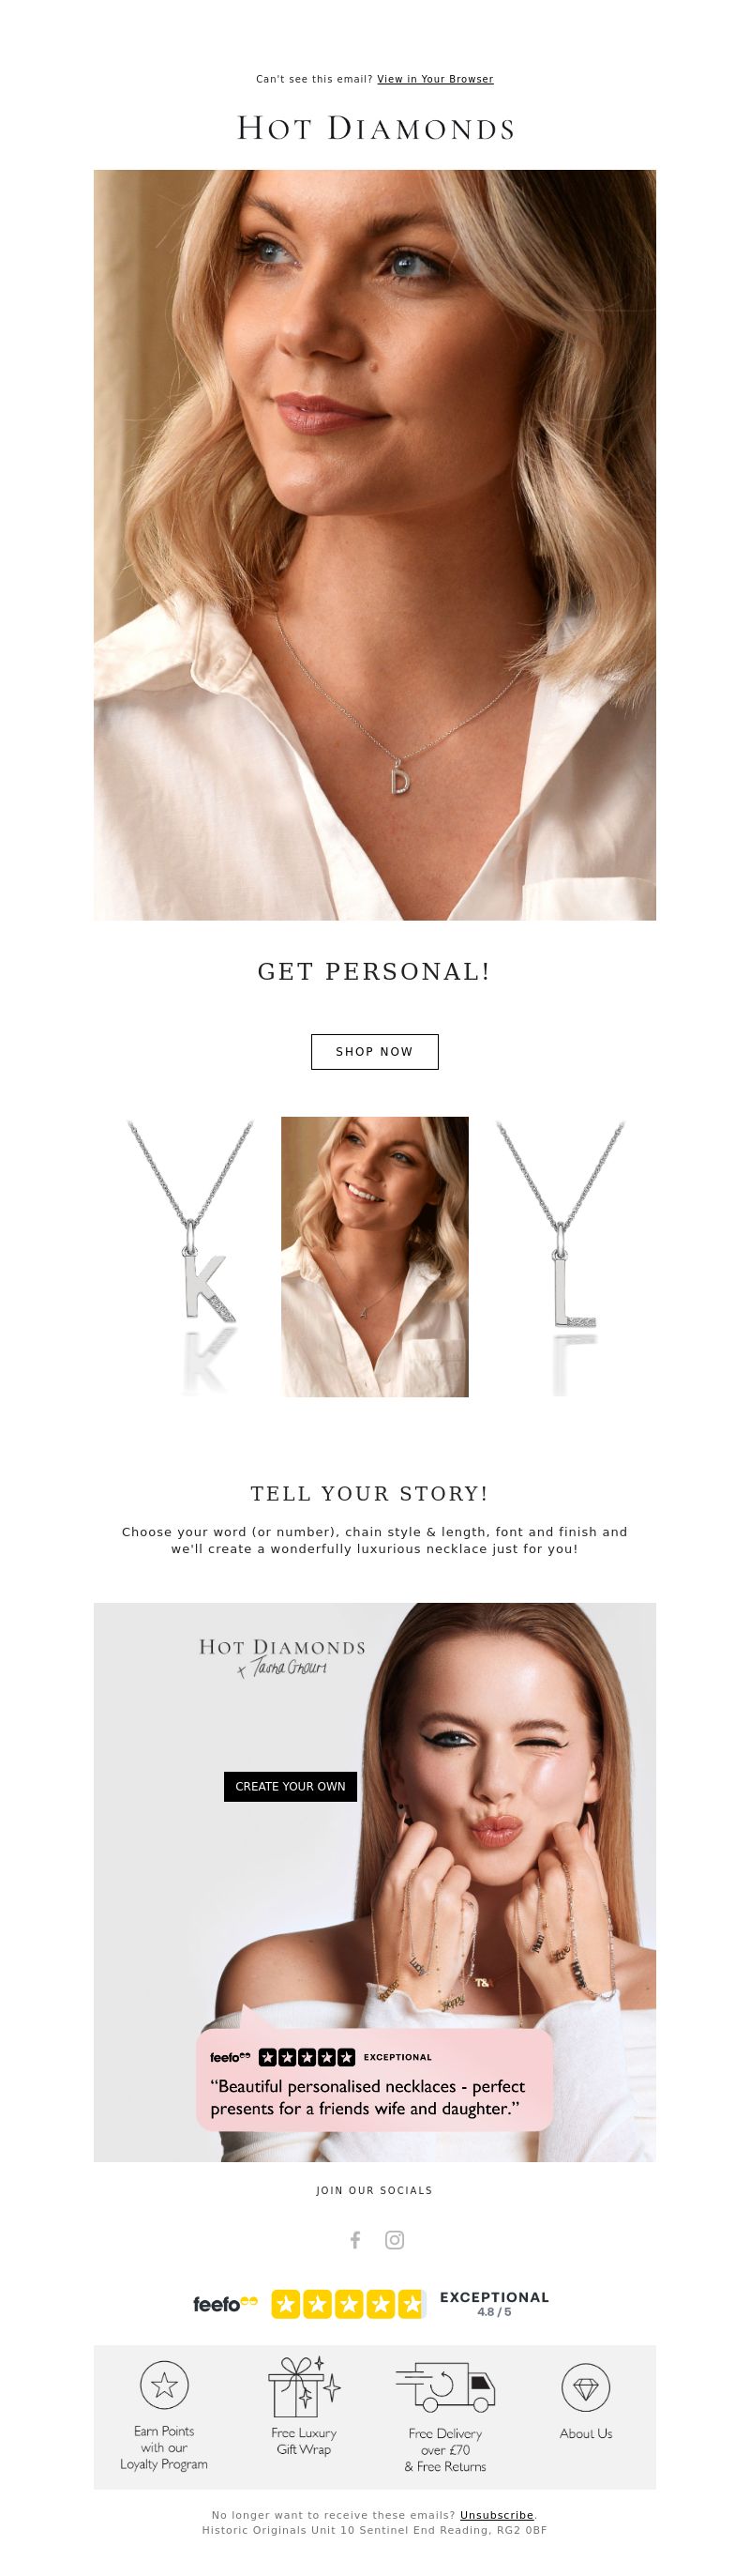Screen dimensions: 750x2576
Task: Click the CREATE YOUR OWN button
Action: click(x=290, y=1786)
